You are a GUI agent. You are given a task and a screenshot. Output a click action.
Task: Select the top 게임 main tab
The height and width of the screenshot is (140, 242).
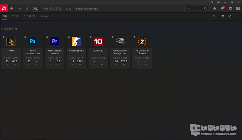tap(36, 9)
